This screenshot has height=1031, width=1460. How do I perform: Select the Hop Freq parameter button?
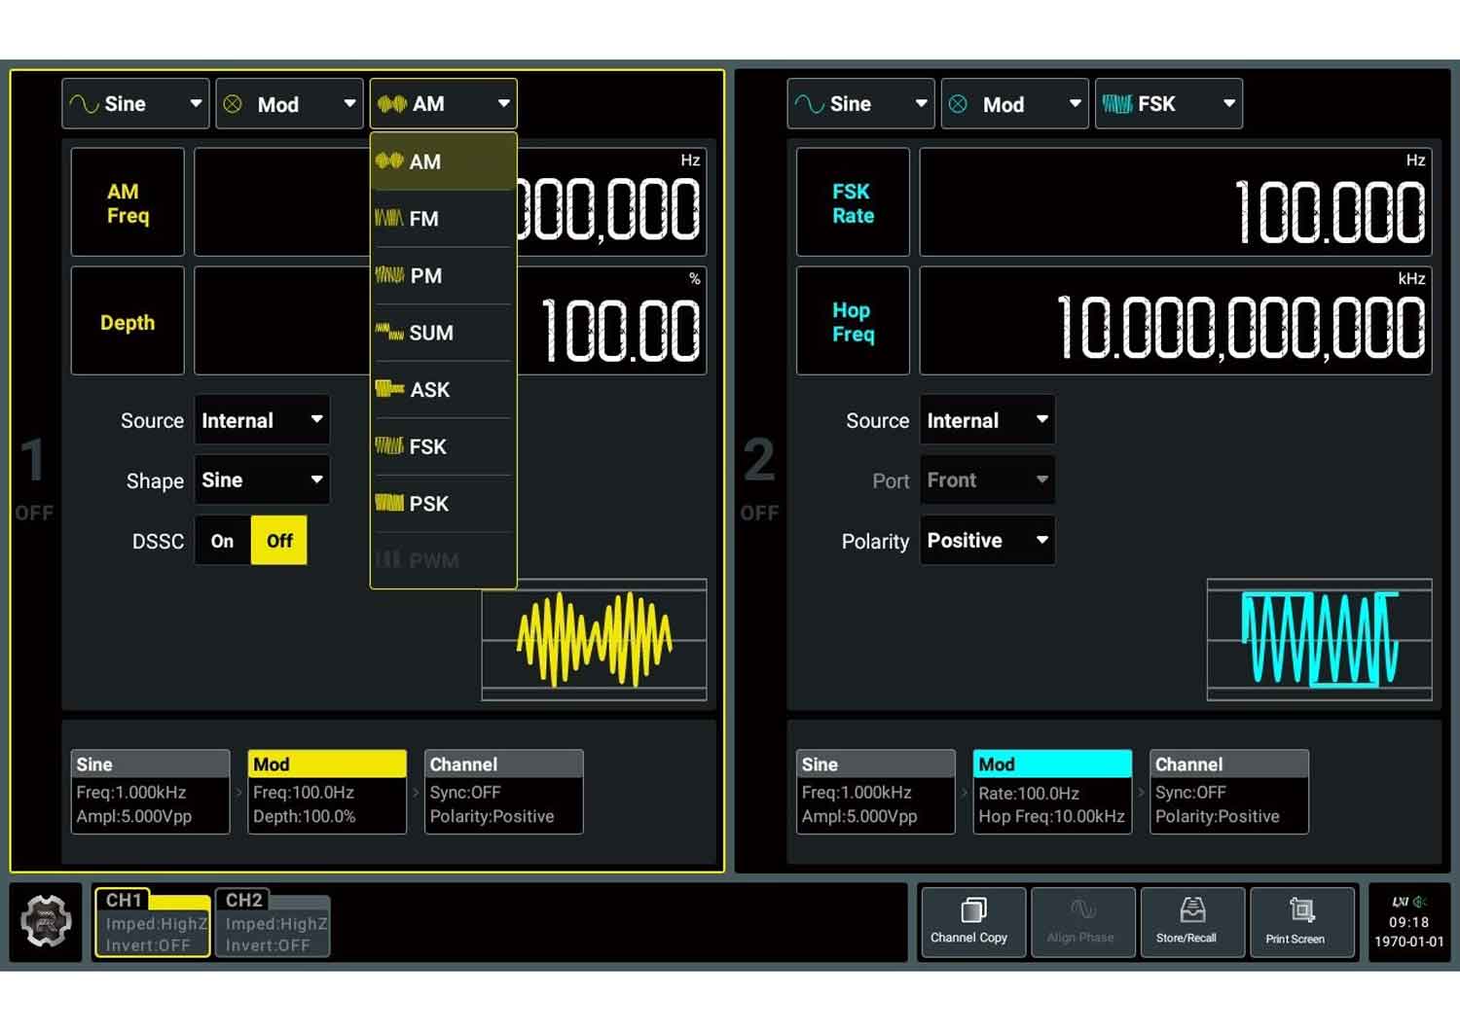click(853, 321)
